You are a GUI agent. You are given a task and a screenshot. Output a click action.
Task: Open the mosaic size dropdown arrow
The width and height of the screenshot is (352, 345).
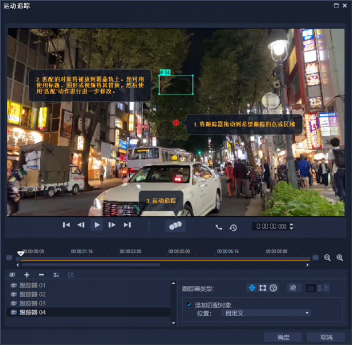[x=326, y=288]
